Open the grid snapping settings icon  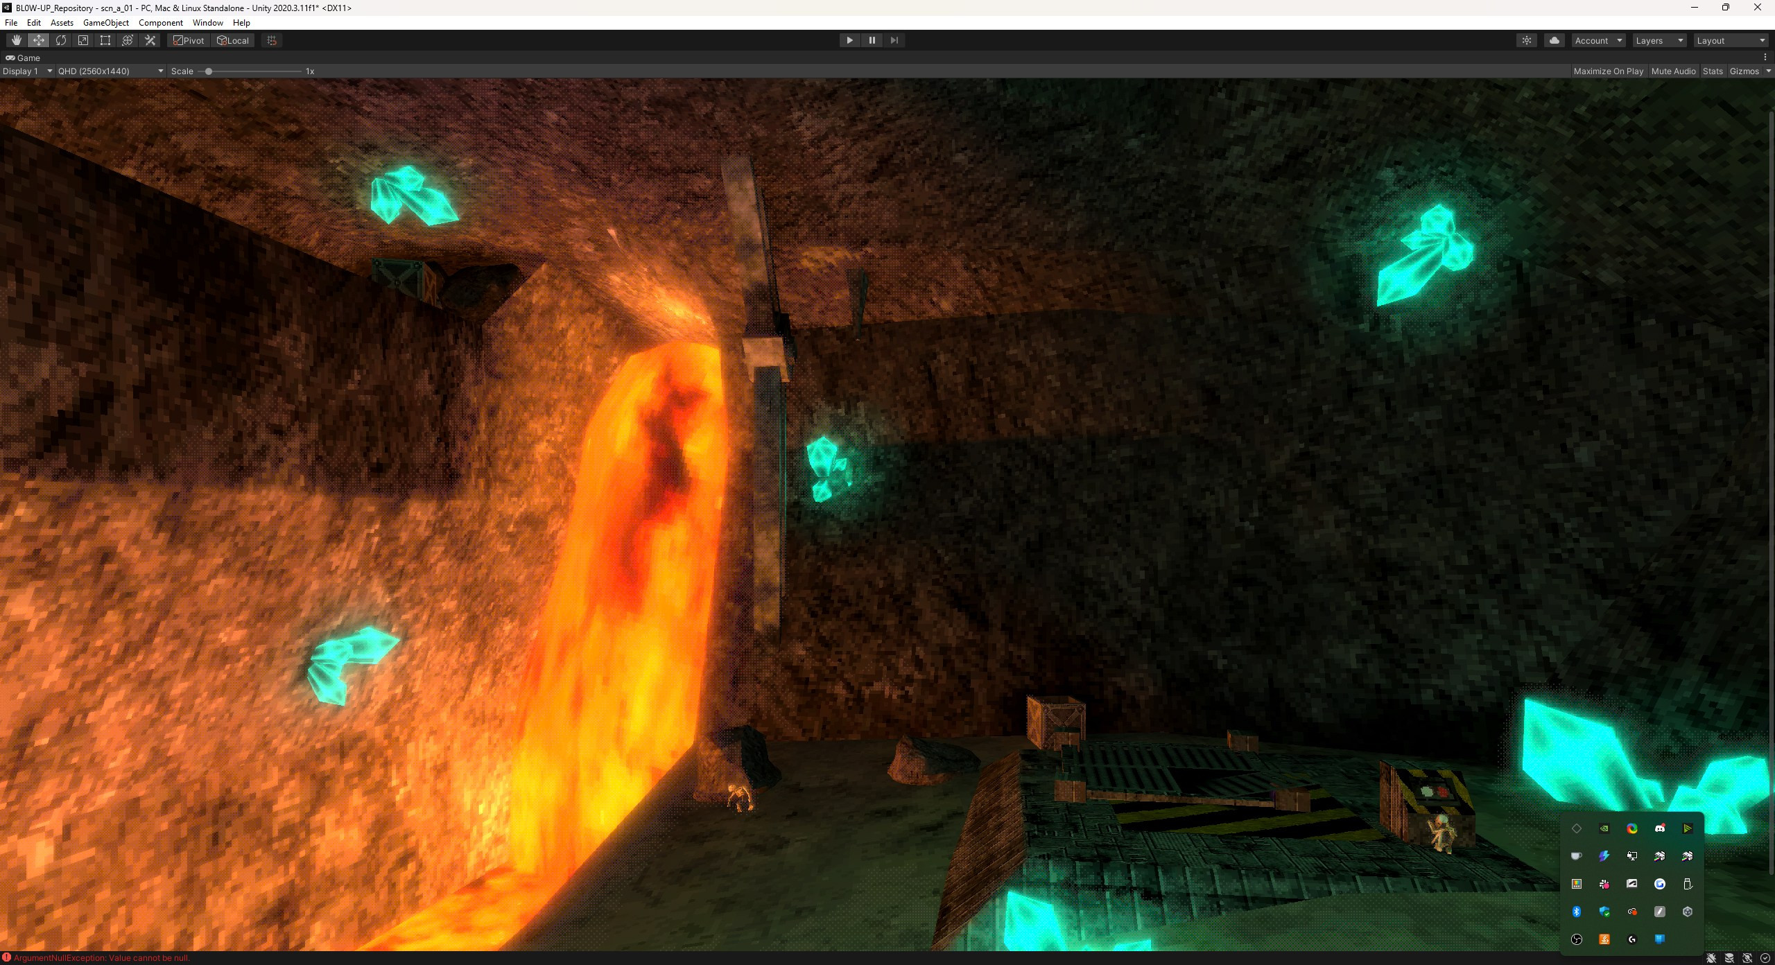270,40
